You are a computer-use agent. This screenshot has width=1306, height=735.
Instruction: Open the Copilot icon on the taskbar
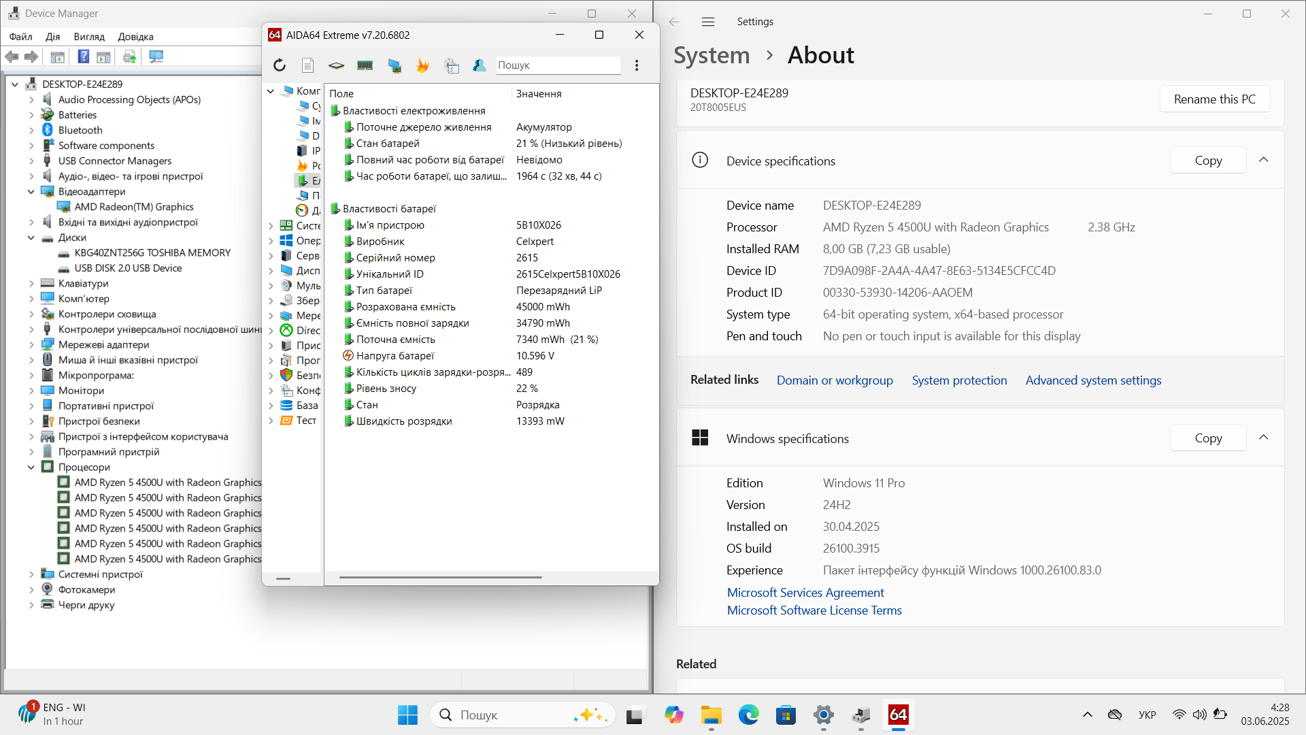coord(674,715)
